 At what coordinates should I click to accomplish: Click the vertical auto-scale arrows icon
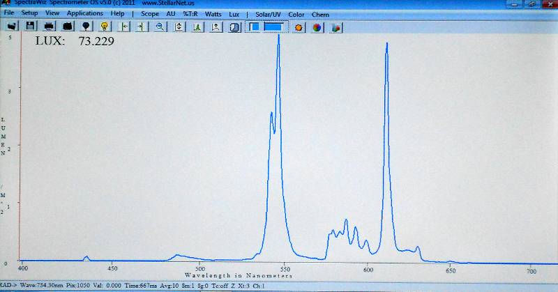[179, 26]
